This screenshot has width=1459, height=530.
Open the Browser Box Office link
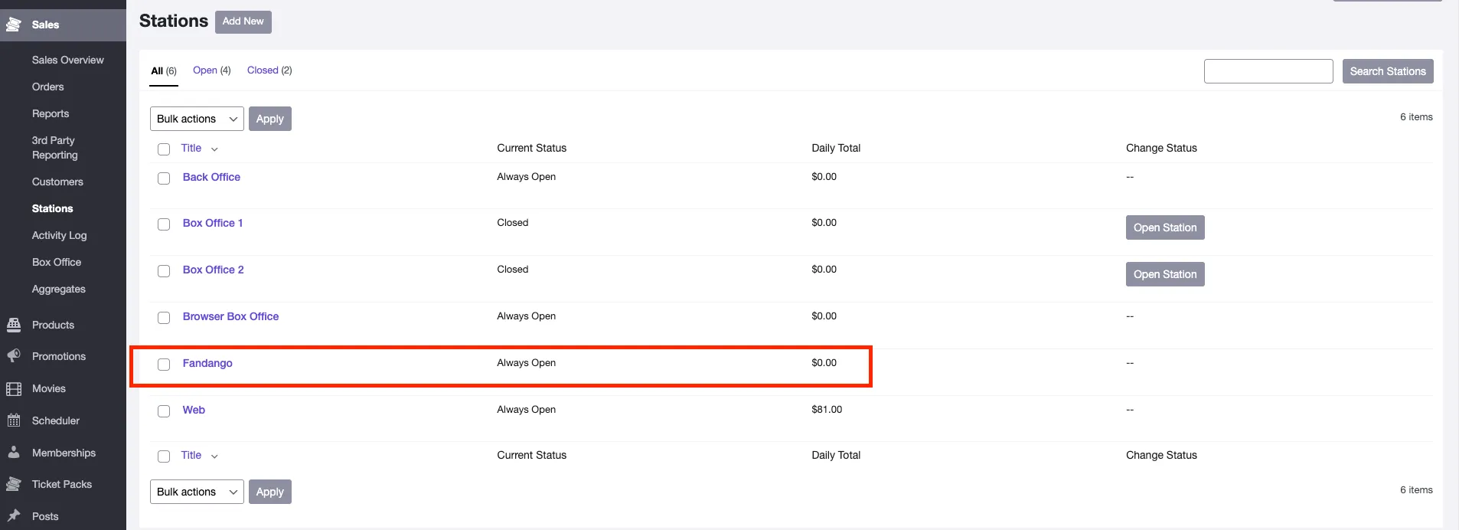point(230,316)
